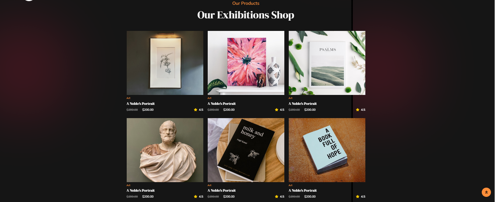This screenshot has width=495, height=202.
Task: Click star rating icon under milk and honey book
Action: coord(277,196)
